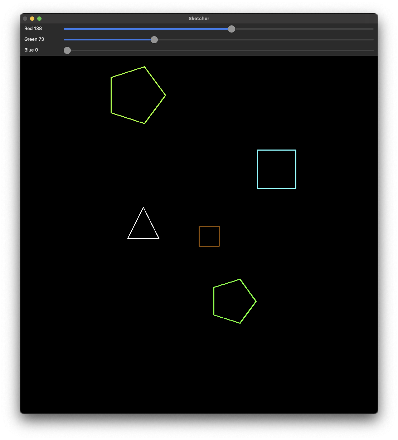This screenshot has height=440, width=398.
Task: Click the "Green 73" label
Action: (x=34, y=39)
